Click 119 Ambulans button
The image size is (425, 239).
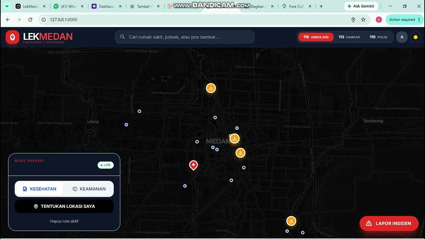point(316,37)
